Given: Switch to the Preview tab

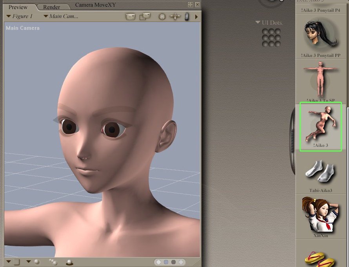Looking at the screenshot, I should pyautogui.click(x=18, y=7).
